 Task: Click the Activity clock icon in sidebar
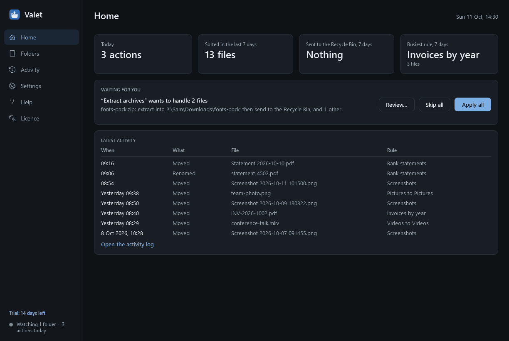12,70
